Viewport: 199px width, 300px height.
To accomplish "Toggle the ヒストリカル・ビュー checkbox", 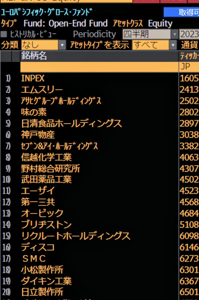I will point(4,34).
